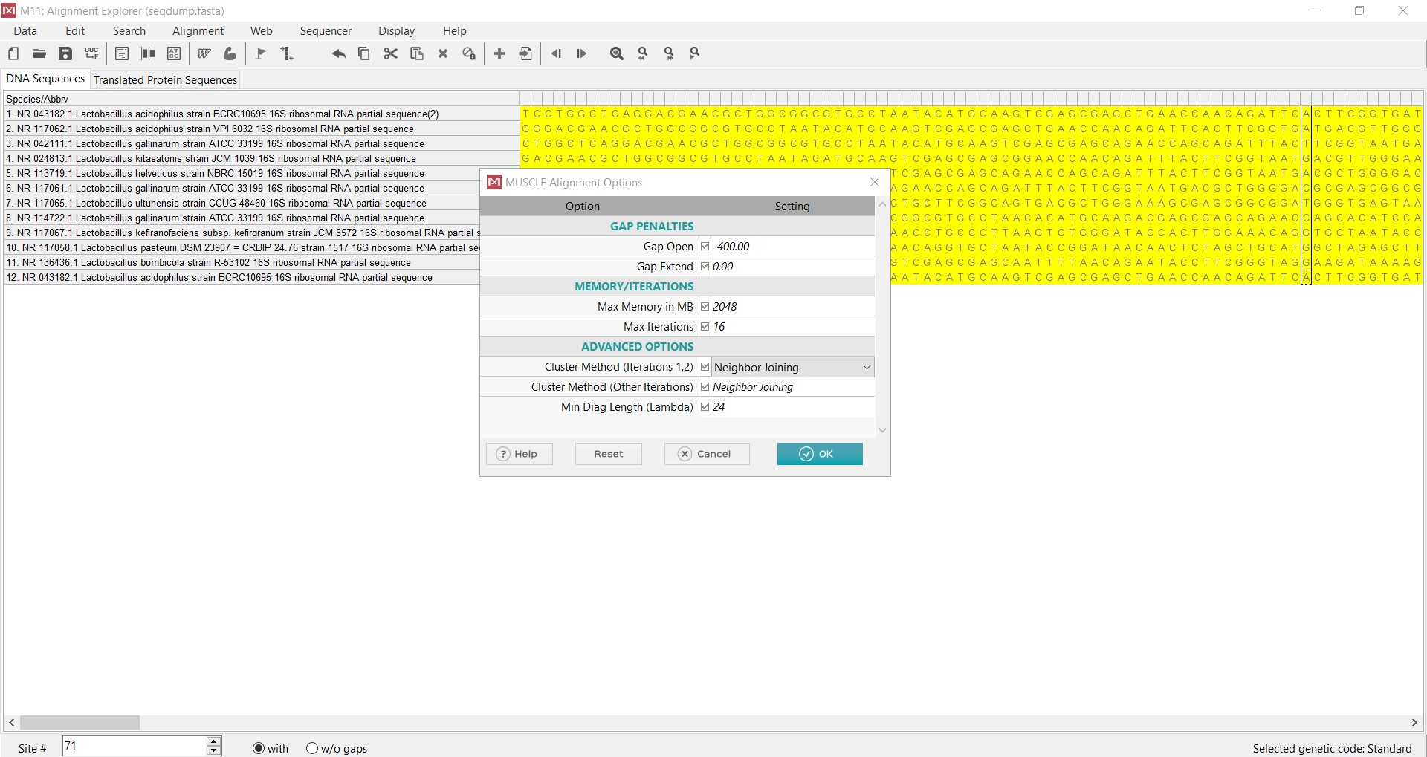Open the Alignment menu
The image size is (1427, 757).
(x=198, y=31)
